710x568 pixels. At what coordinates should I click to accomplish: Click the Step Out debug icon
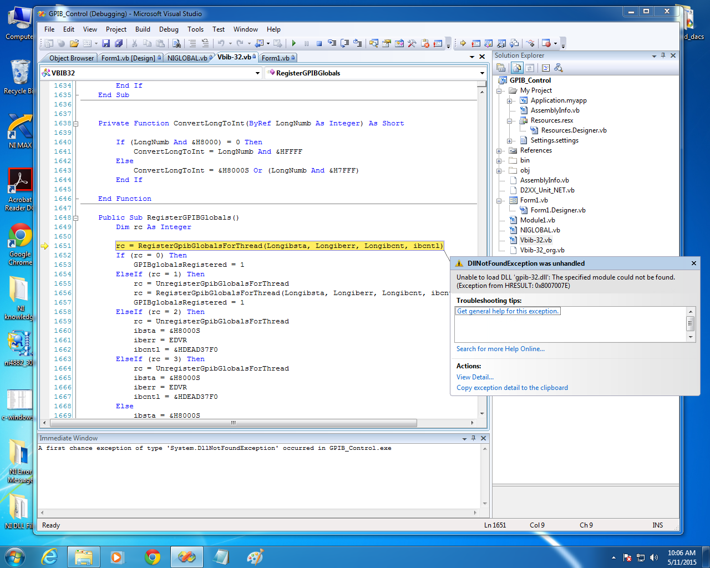pos(358,43)
